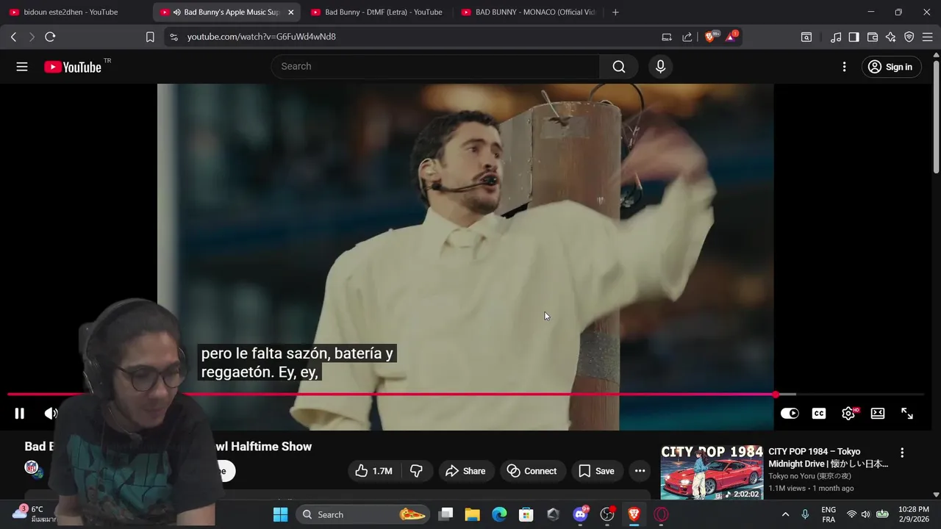
Task: Bookmark this page
Action: tap(150, 37)
